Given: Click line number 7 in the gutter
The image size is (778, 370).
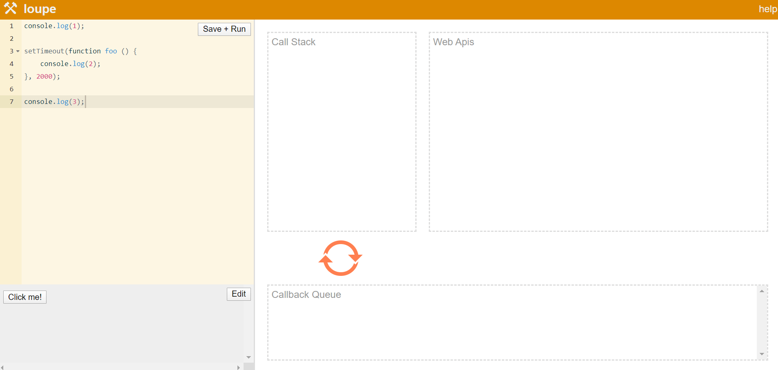Looking at the screenshot, I should pos(11,102).
